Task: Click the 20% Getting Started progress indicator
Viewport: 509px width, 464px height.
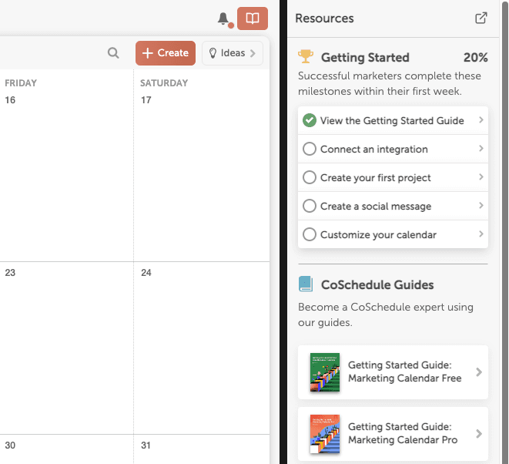Action: point(475,57)
